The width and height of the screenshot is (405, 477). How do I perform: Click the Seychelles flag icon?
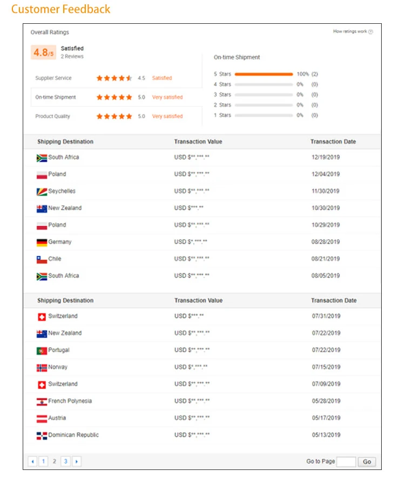pos(42,192)
